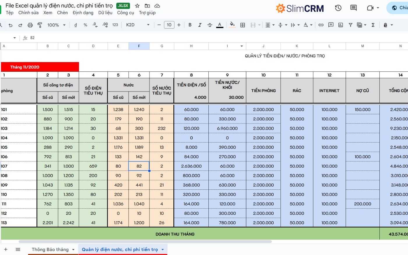Click the SlimCRM logo
The width and height of the screenshot is (408, 255).
click(x=299, y=8)
